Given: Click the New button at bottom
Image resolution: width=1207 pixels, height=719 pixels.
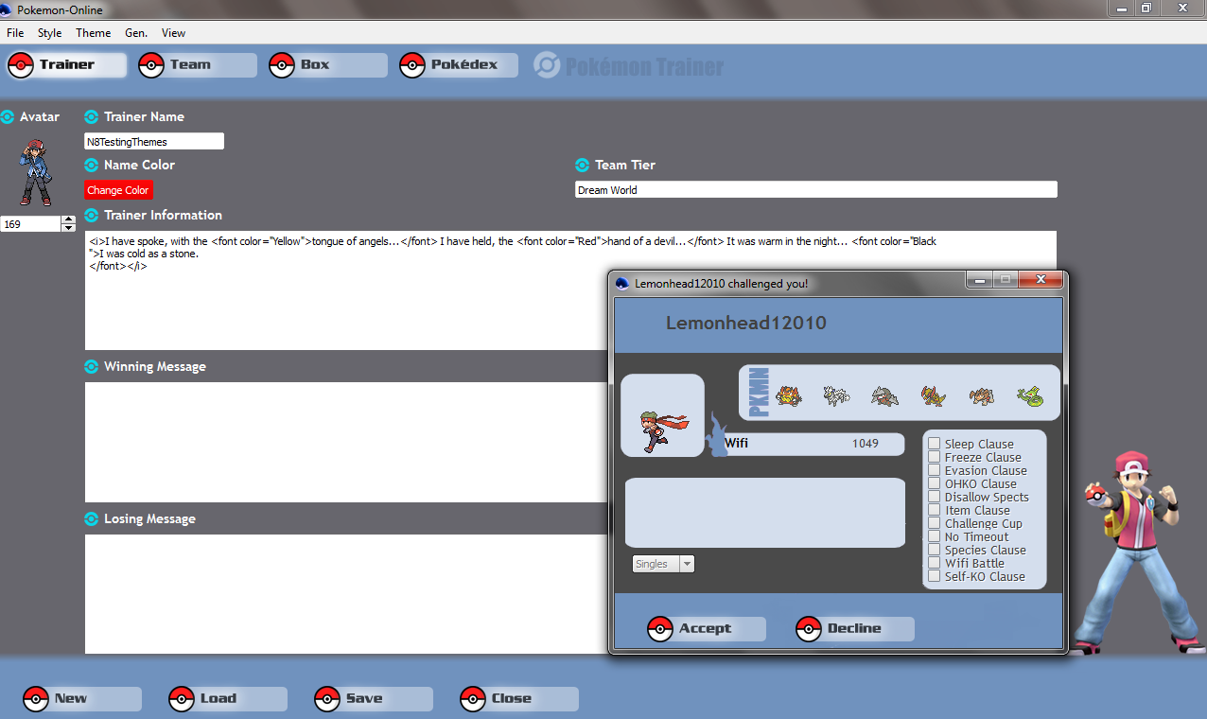Looking at the screenshot, I should point(81,699).
